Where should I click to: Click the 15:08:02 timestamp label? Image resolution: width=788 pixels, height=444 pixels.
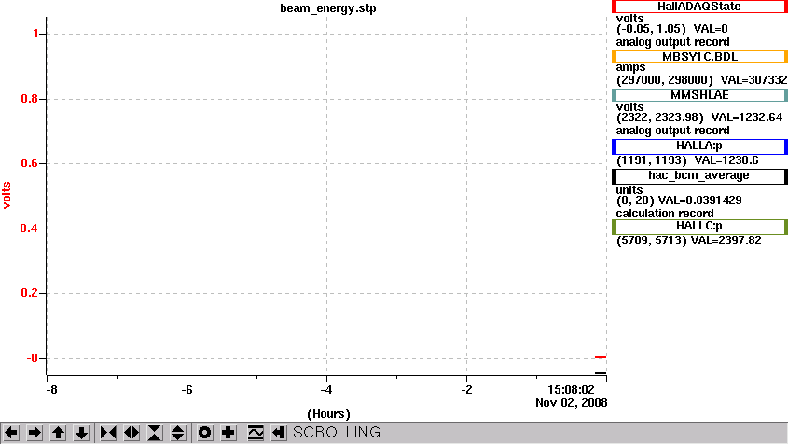coord(571,390)
